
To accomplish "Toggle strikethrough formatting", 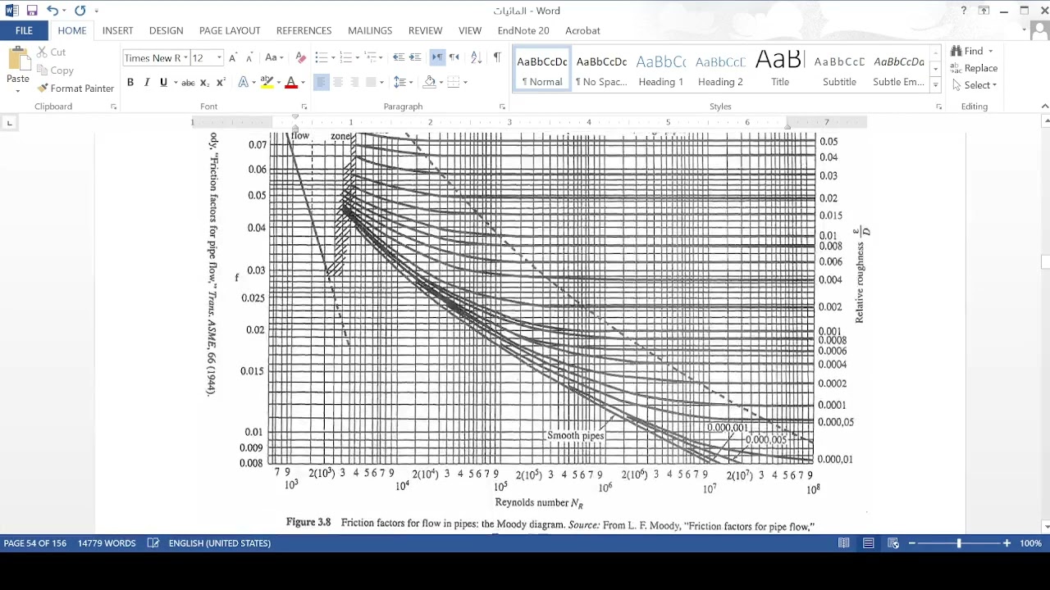I will (188, 83).
